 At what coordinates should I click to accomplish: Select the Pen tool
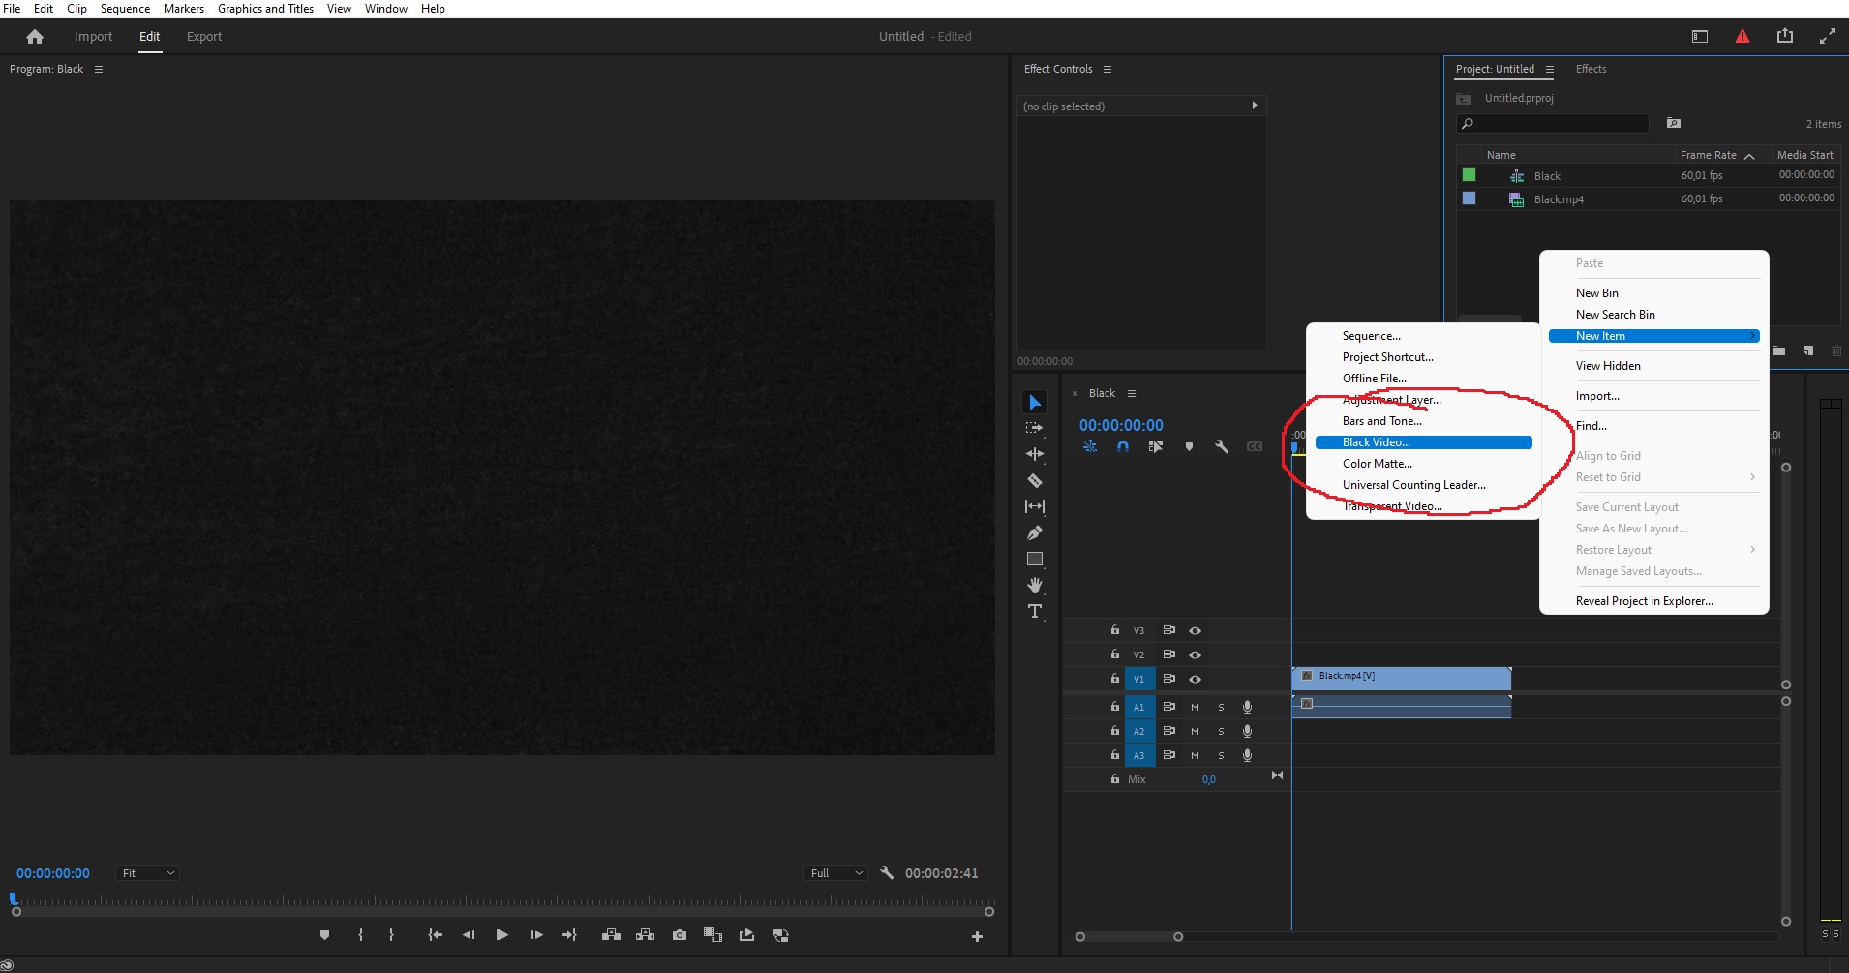1035,533
